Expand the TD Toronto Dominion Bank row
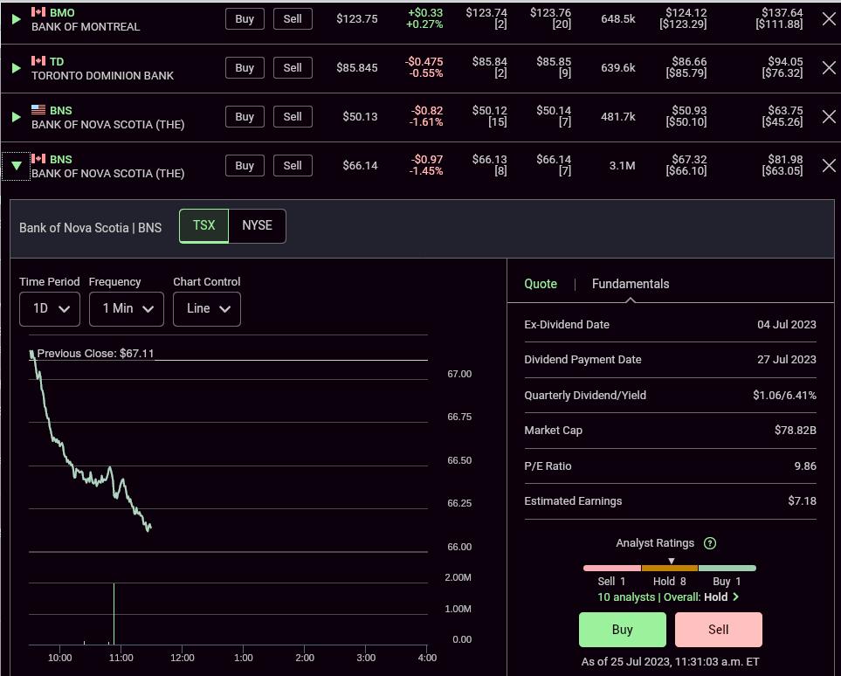 [16, 68]
